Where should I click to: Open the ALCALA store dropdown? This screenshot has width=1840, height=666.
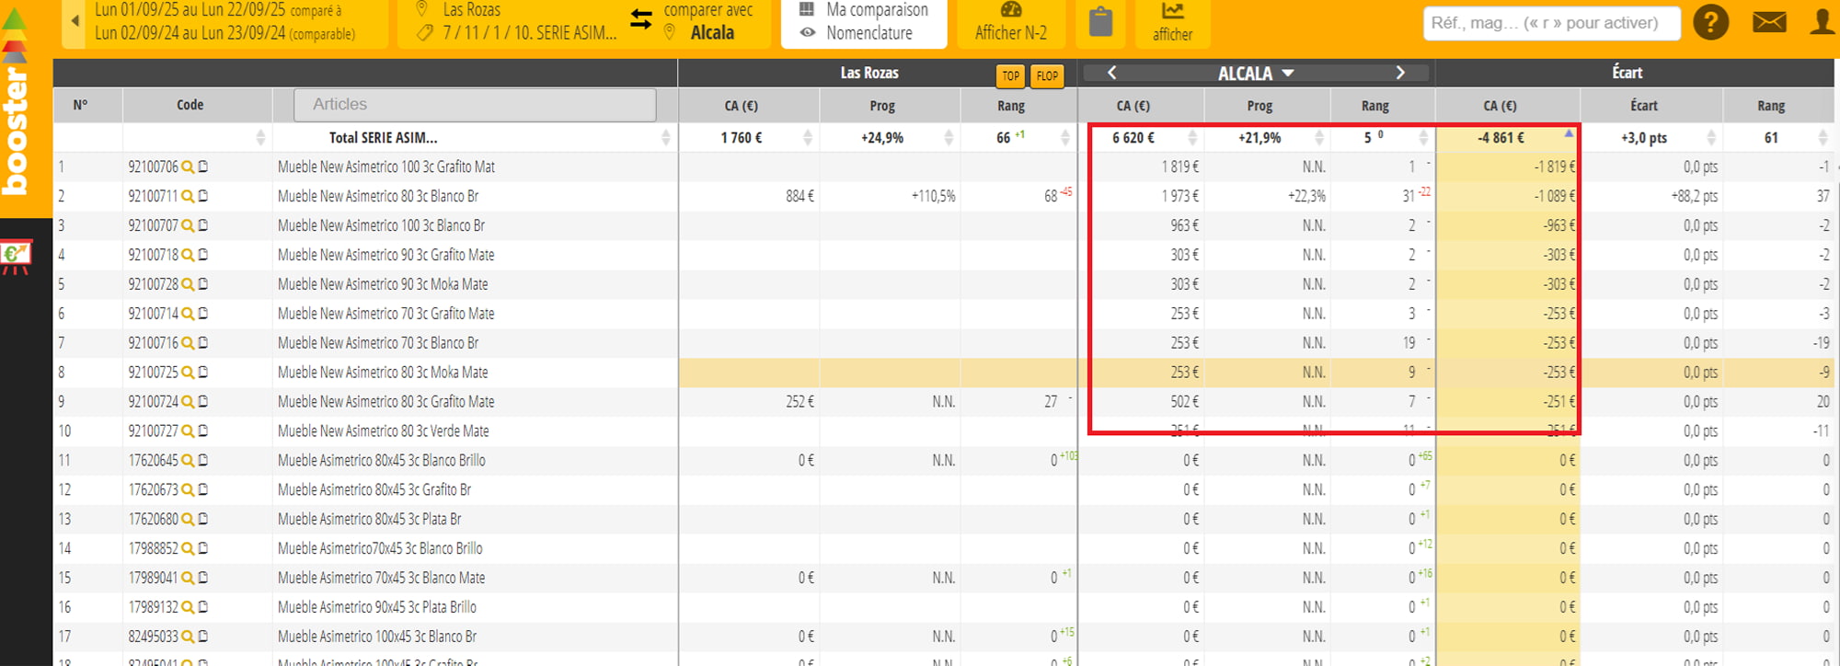click(x=1256, y=73)
